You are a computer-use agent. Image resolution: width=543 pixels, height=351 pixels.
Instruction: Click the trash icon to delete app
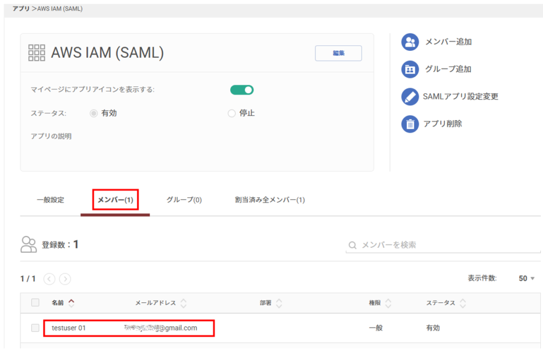pyautogui.click(x=410, y=124)
